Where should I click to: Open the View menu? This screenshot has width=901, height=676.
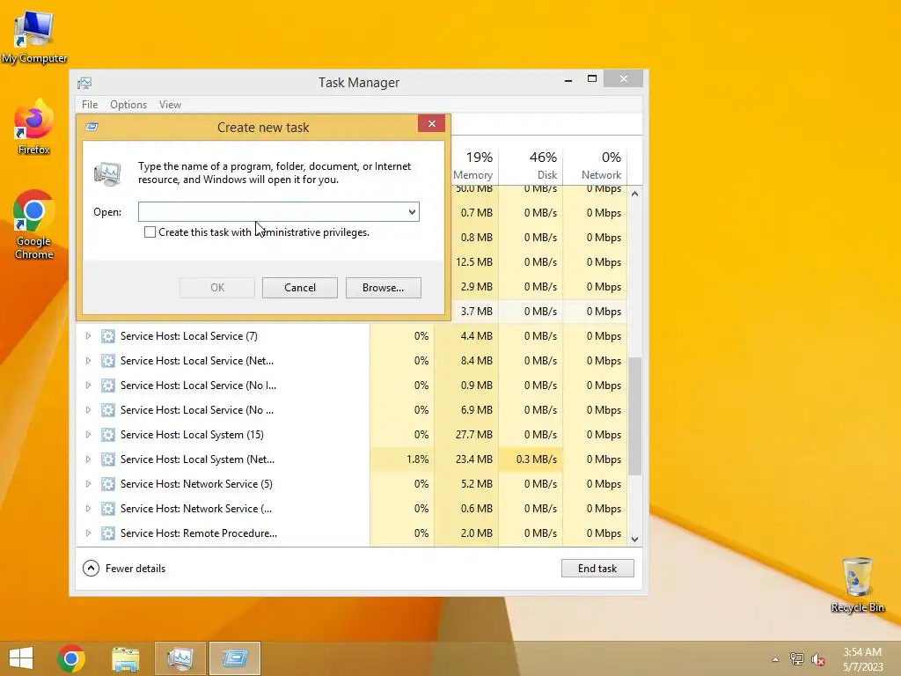coord(170,105)
